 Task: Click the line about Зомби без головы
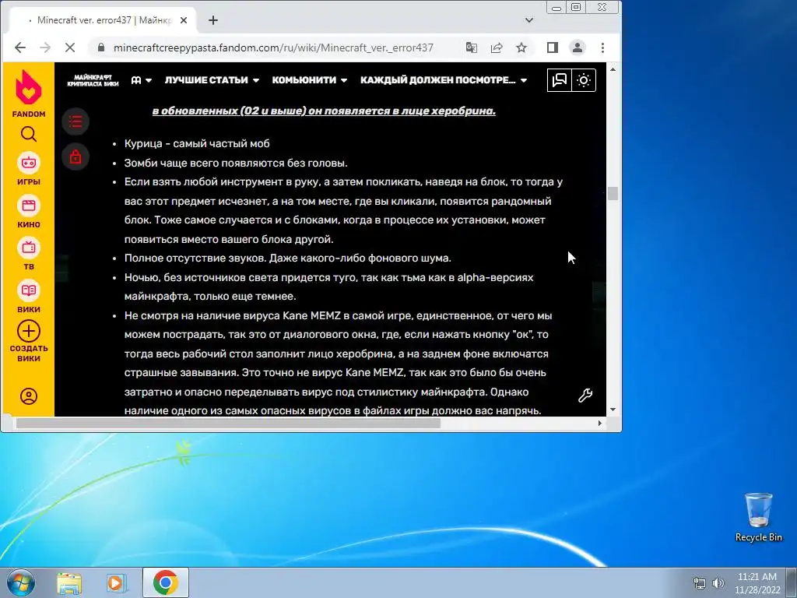(236, 164)
